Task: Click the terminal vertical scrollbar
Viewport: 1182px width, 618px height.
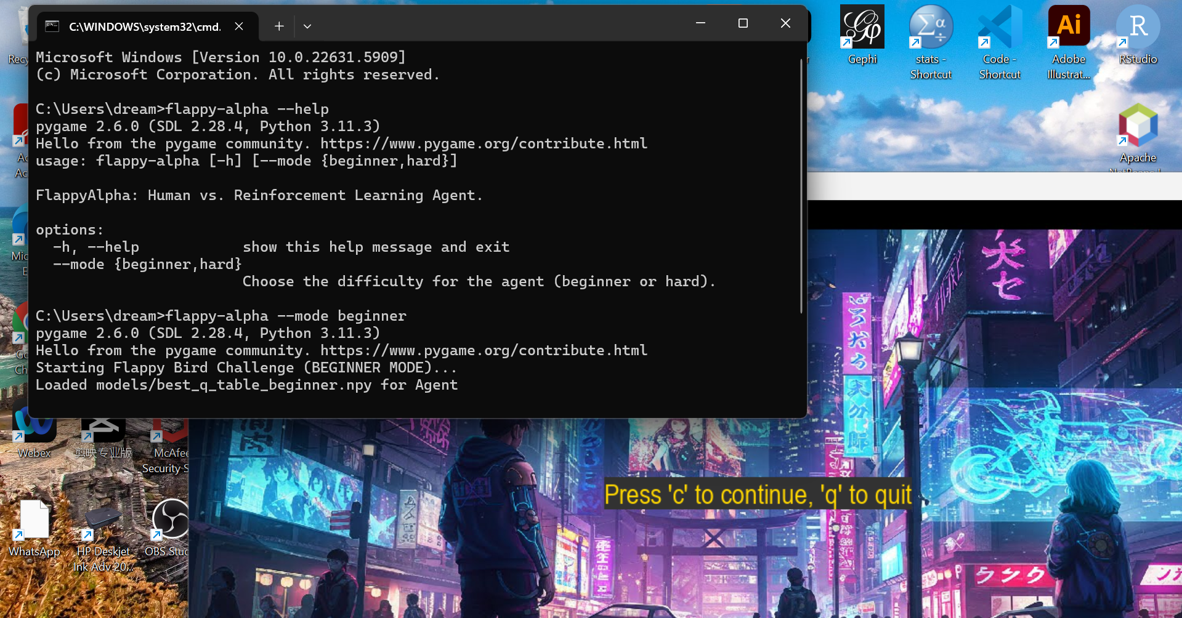Action: 801,185
